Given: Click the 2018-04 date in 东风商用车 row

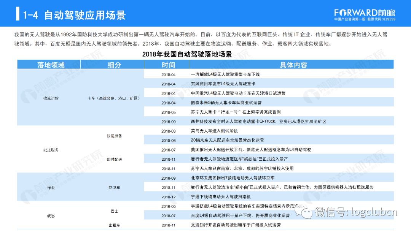Looking at the screenshot, I should pyautogui.click(x=168, y=84).
